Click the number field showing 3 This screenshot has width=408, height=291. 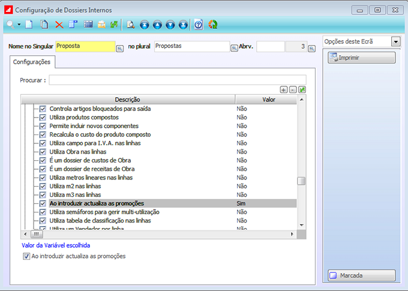296,46
